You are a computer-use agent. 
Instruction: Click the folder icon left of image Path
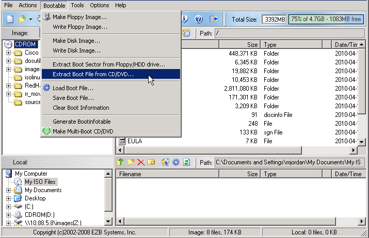186,33
